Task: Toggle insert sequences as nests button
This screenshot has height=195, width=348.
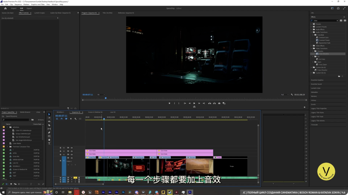Action: coord(57,119)
